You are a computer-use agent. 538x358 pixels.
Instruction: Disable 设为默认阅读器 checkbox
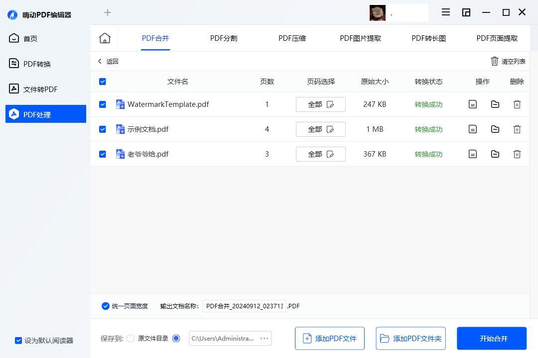(x=18, y=341)
